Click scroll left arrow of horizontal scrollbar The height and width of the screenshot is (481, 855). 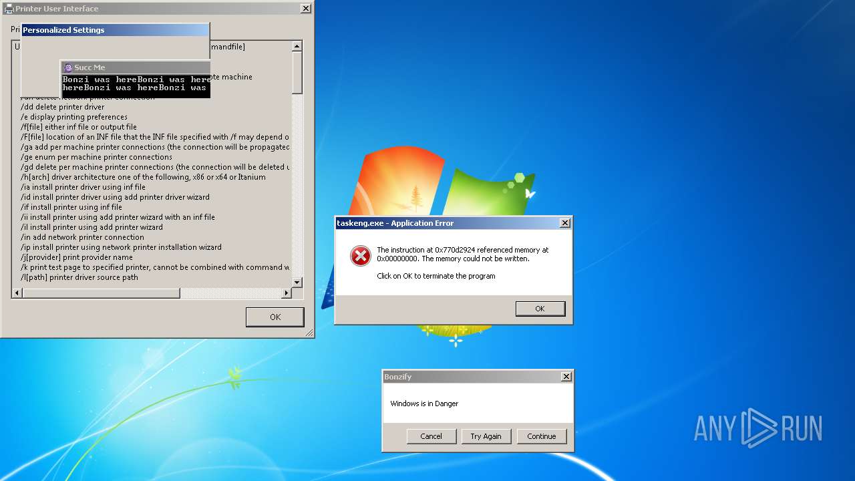click(x=17, y=293)
